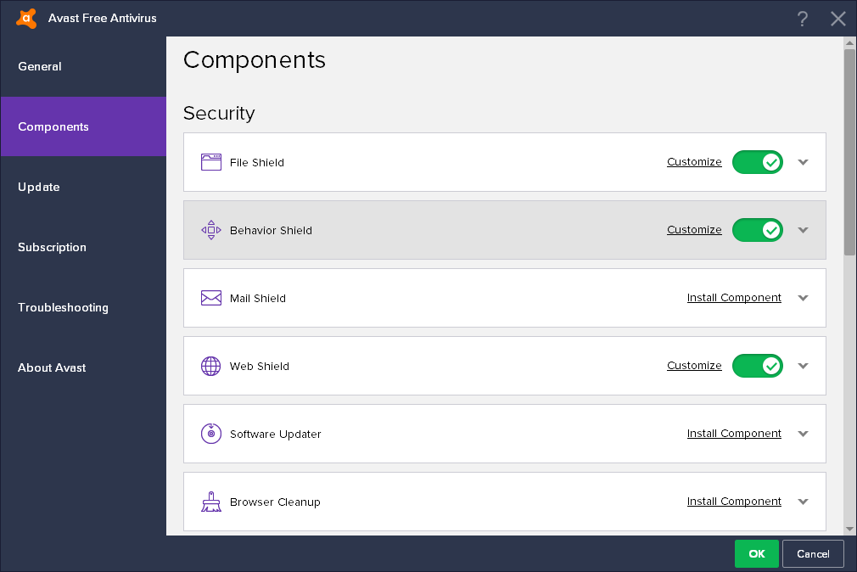Expand the Mail Shield row chevron

tap(804, 298)
